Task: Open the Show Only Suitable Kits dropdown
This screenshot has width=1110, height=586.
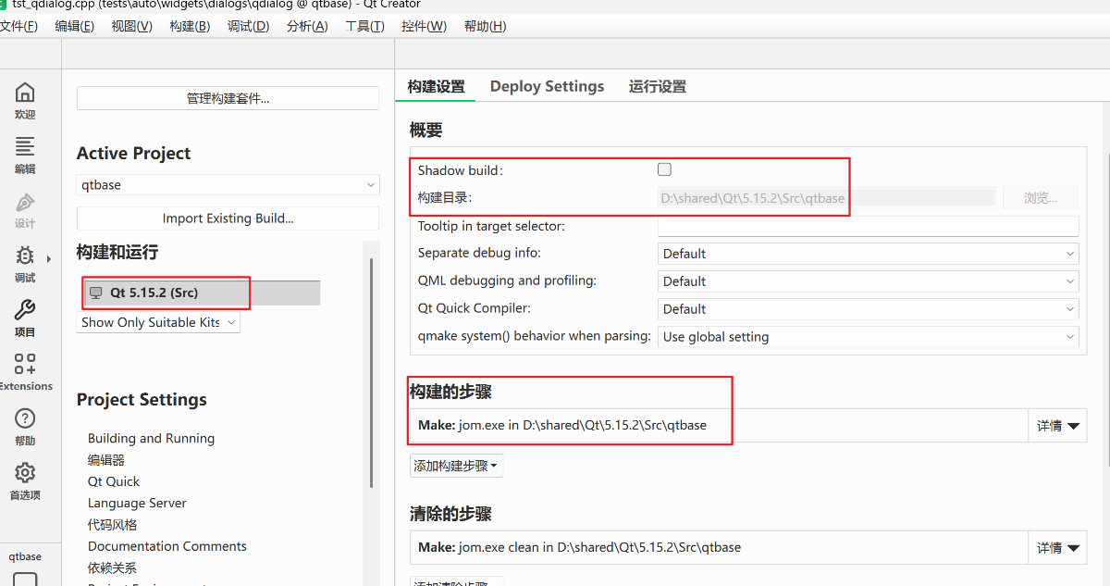Action: click(158, 322)
